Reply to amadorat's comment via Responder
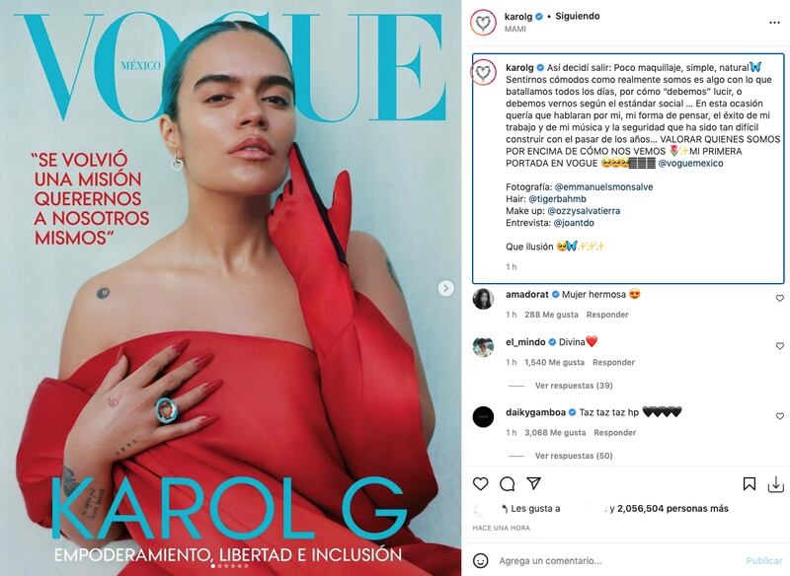The width and height of the screenshot is (790, 576). [607, 315]
